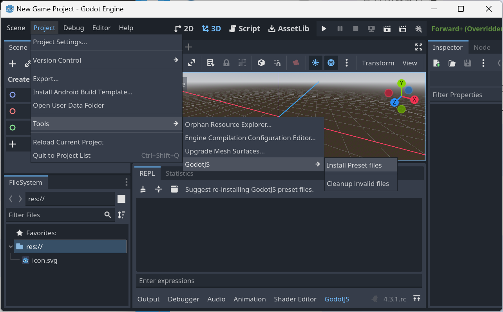Open the Transform menu in viewport toolbar
This screenshot has width=503, height=312.
378,63
